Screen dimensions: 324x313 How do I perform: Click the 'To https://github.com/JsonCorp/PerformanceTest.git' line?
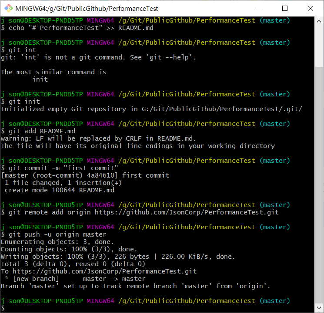click(x=99, y=271)
